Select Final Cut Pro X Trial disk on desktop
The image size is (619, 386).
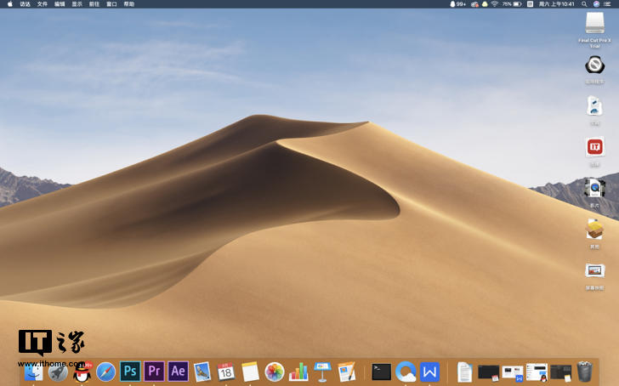594,24
